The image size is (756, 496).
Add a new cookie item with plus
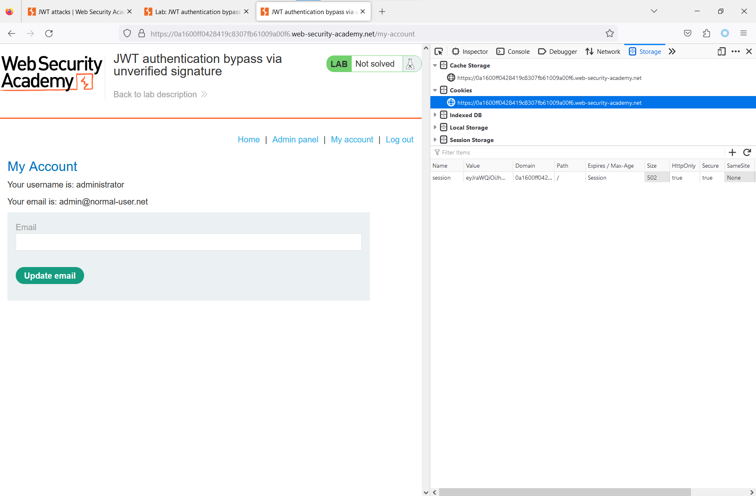tap(732, 152)
